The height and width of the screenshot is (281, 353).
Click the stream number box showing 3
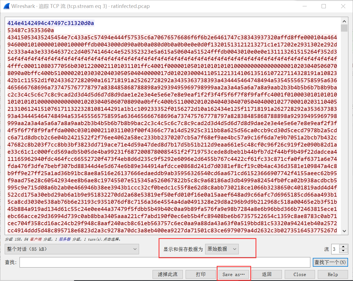335,249
